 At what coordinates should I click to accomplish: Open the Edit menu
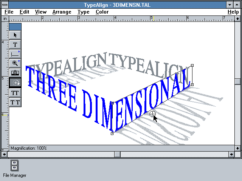(25, 12)
